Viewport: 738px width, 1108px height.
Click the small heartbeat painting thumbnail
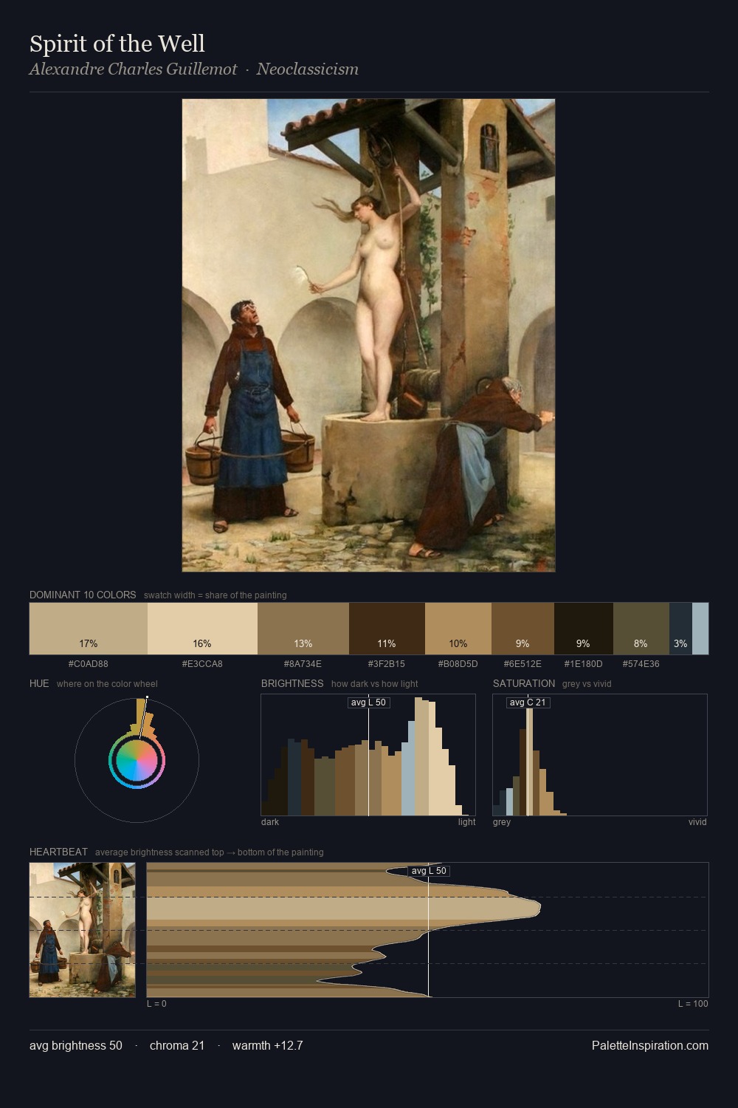point(83,929)
